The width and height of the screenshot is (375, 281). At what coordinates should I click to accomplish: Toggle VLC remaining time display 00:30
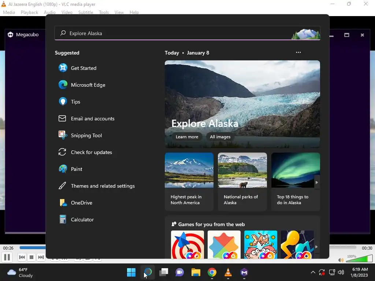point(367,248)
